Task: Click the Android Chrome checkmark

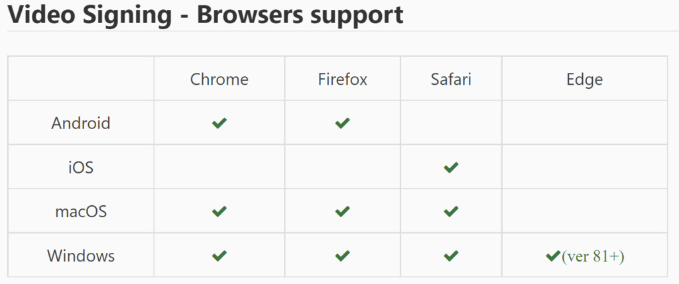Action: click(x=219, y=123)
